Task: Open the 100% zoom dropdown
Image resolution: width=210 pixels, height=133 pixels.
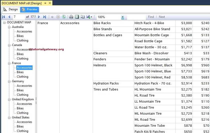Action: tap(123, 17)
